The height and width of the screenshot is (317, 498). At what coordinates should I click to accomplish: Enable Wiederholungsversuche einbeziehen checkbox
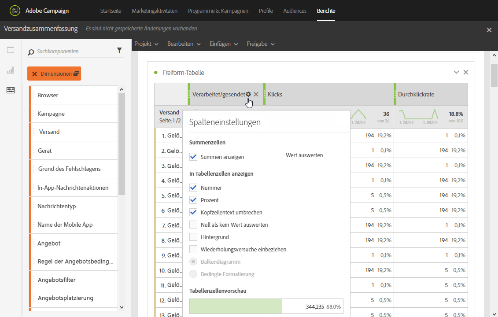point(193,249)
